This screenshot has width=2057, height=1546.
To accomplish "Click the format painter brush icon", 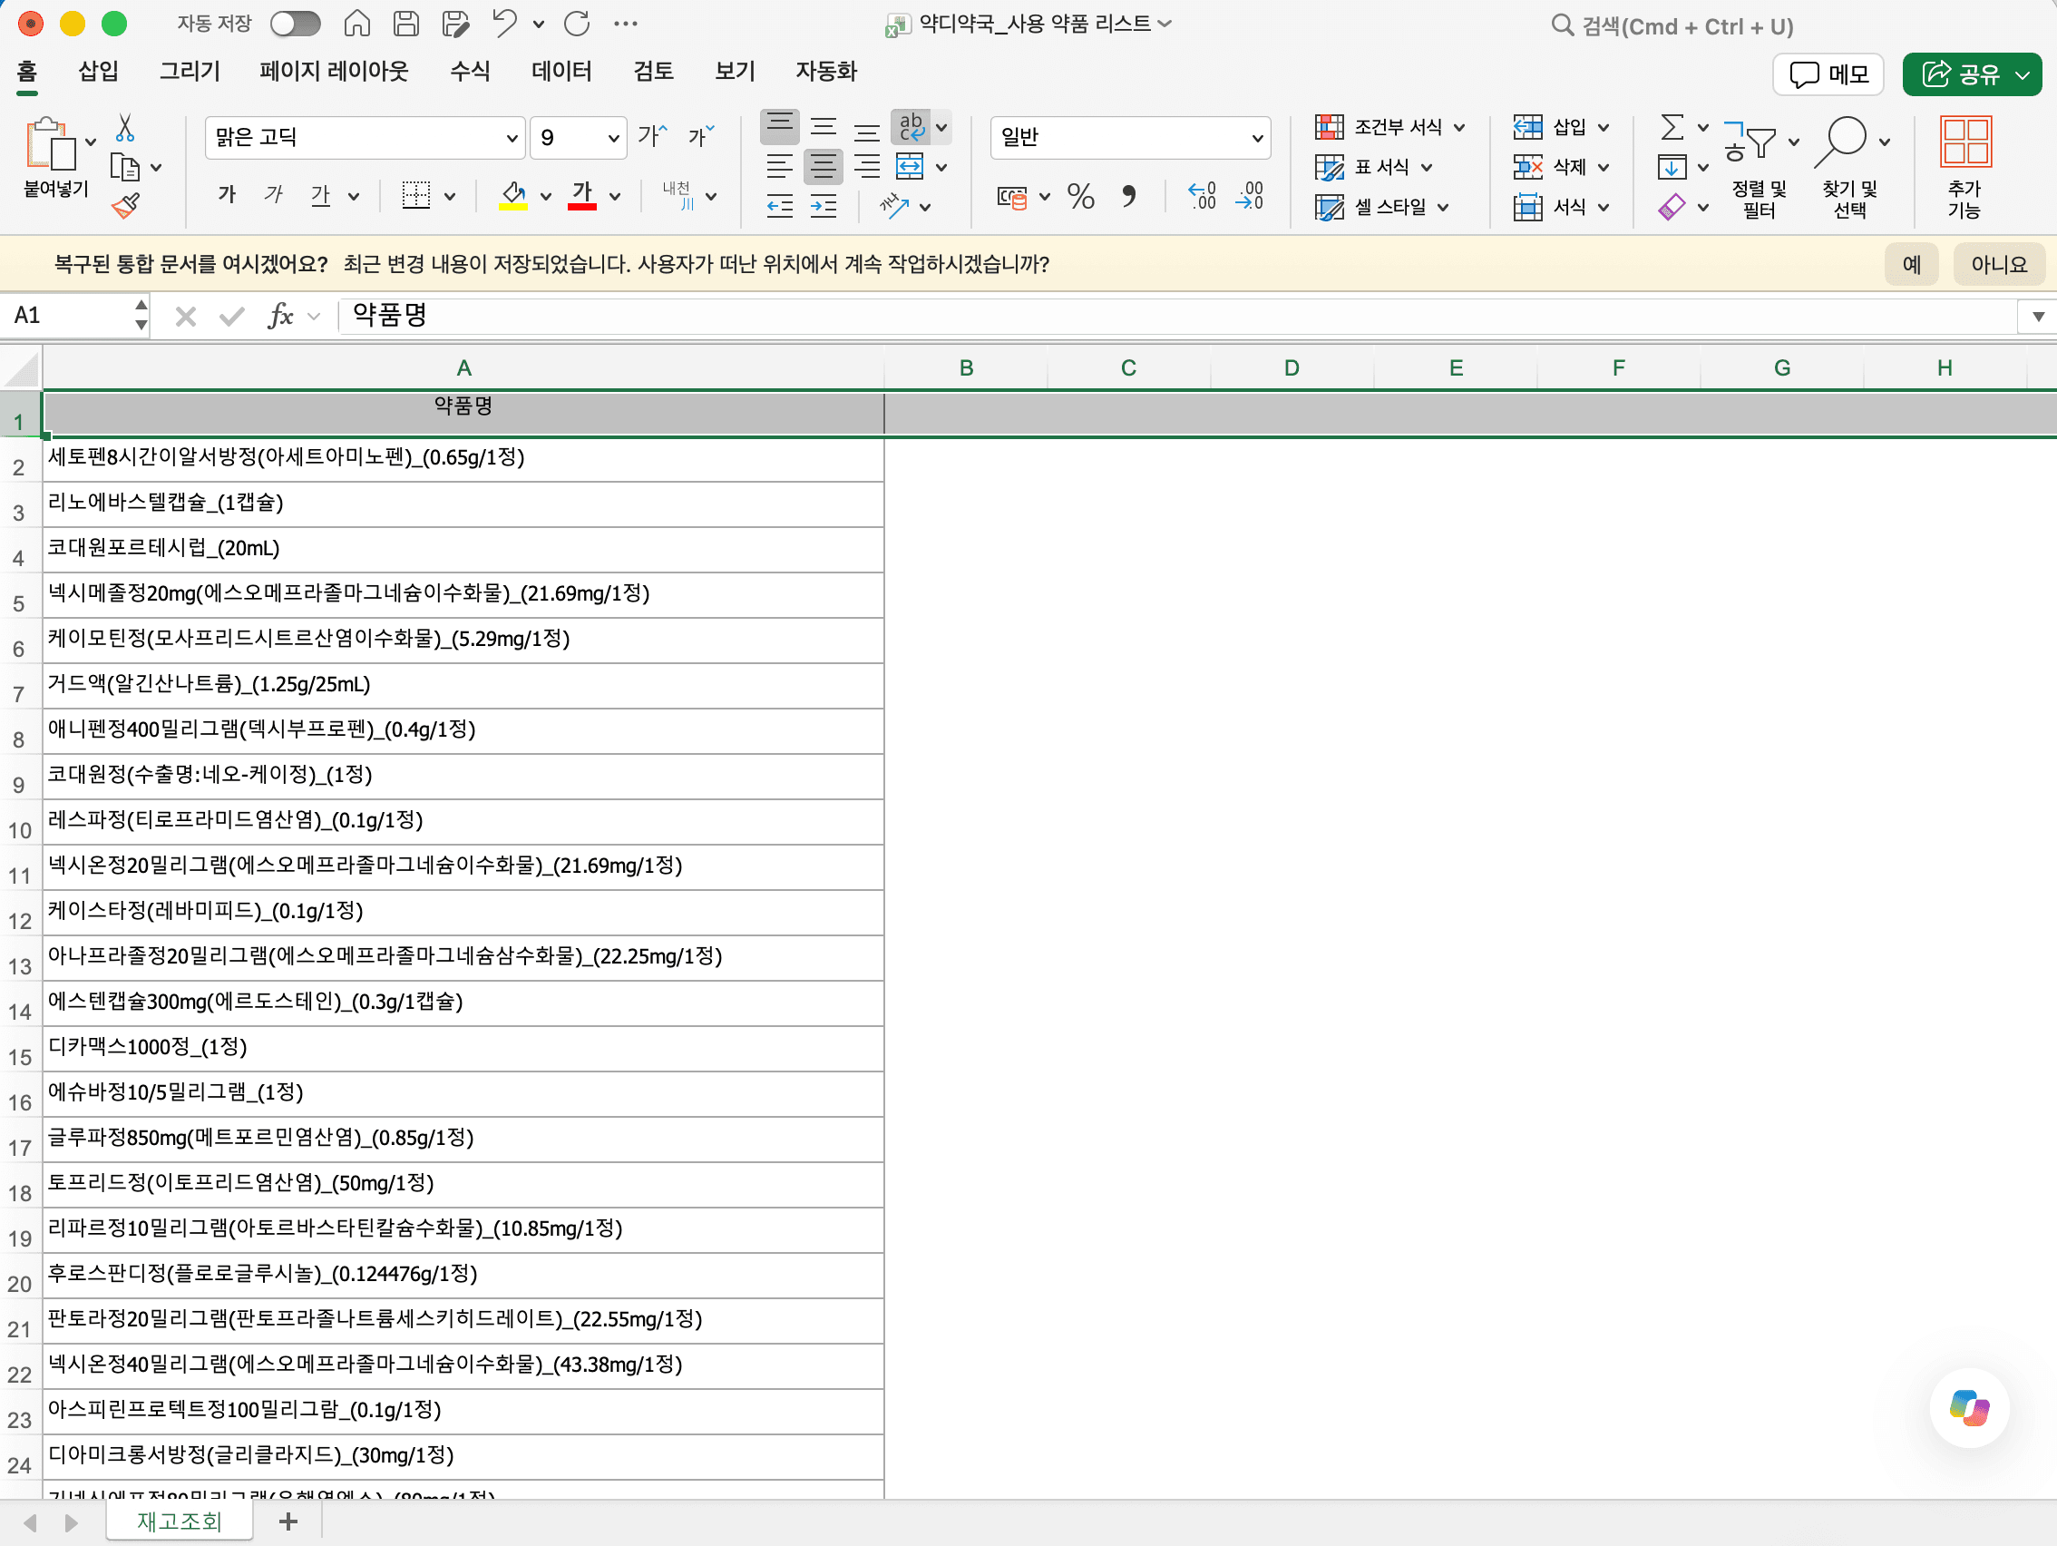I will tap(125, 206).
